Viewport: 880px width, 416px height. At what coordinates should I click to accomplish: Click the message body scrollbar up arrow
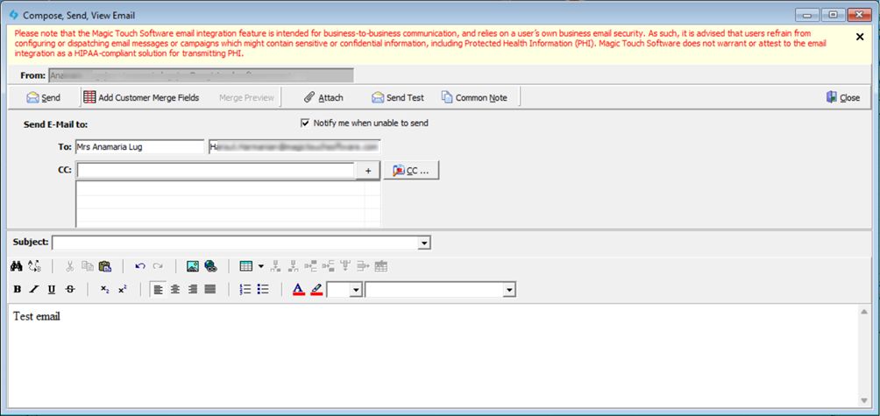865,312
